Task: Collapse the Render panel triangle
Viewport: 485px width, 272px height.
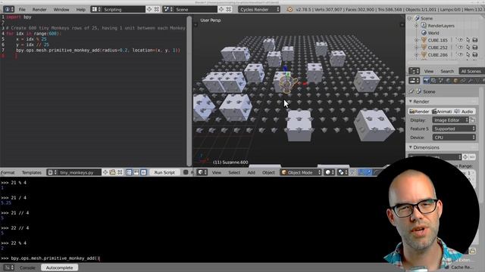Action: [411, 101]
